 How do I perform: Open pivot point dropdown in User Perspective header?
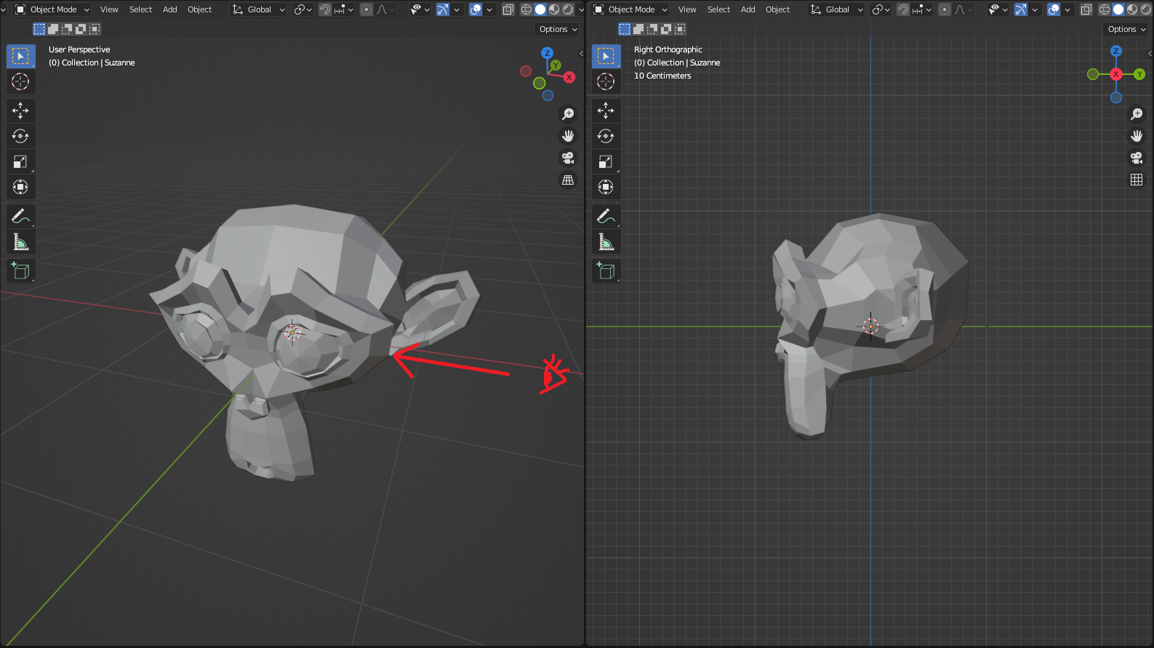click(302, 9)
